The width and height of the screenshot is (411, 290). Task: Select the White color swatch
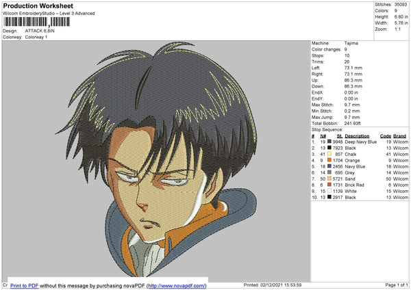(x=329, y=191)
